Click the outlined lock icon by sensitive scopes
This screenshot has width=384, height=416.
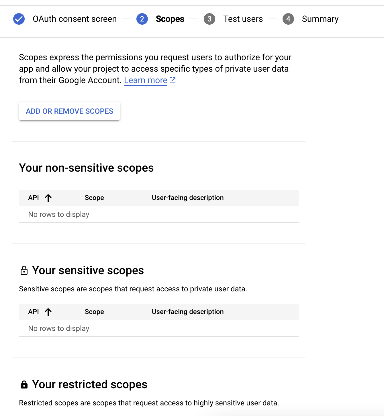(x=24, y=270)
